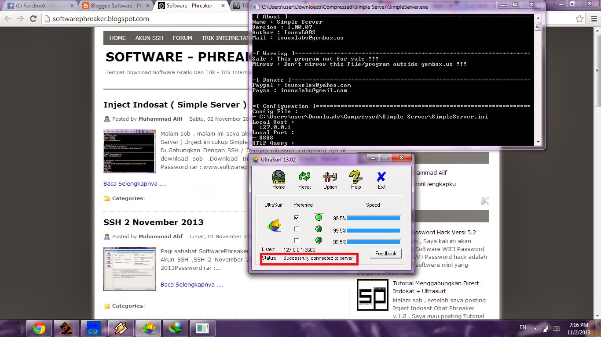Click the Feedback button in UltraSurf
The height and width of the screenshot is (337, 601).
(386, 254)
